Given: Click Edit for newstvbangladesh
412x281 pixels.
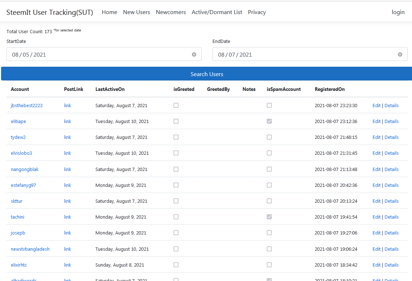Looking at the screenshot, I should tap(377, 249).
